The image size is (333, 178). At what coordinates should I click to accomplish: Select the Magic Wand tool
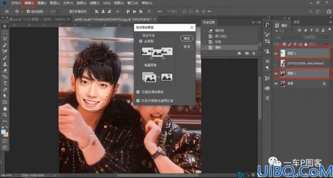click(x=5, y=45)
